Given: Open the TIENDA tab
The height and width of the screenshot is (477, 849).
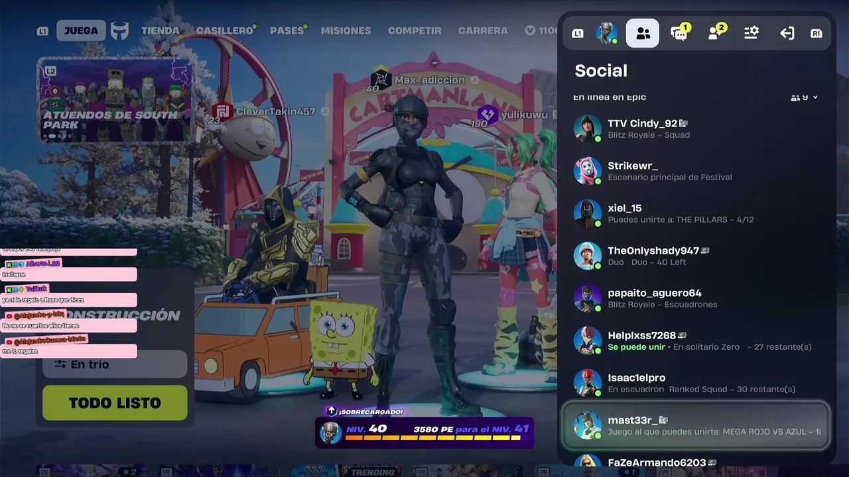Looking at the screenshot, I should click(x=160, y=30).
